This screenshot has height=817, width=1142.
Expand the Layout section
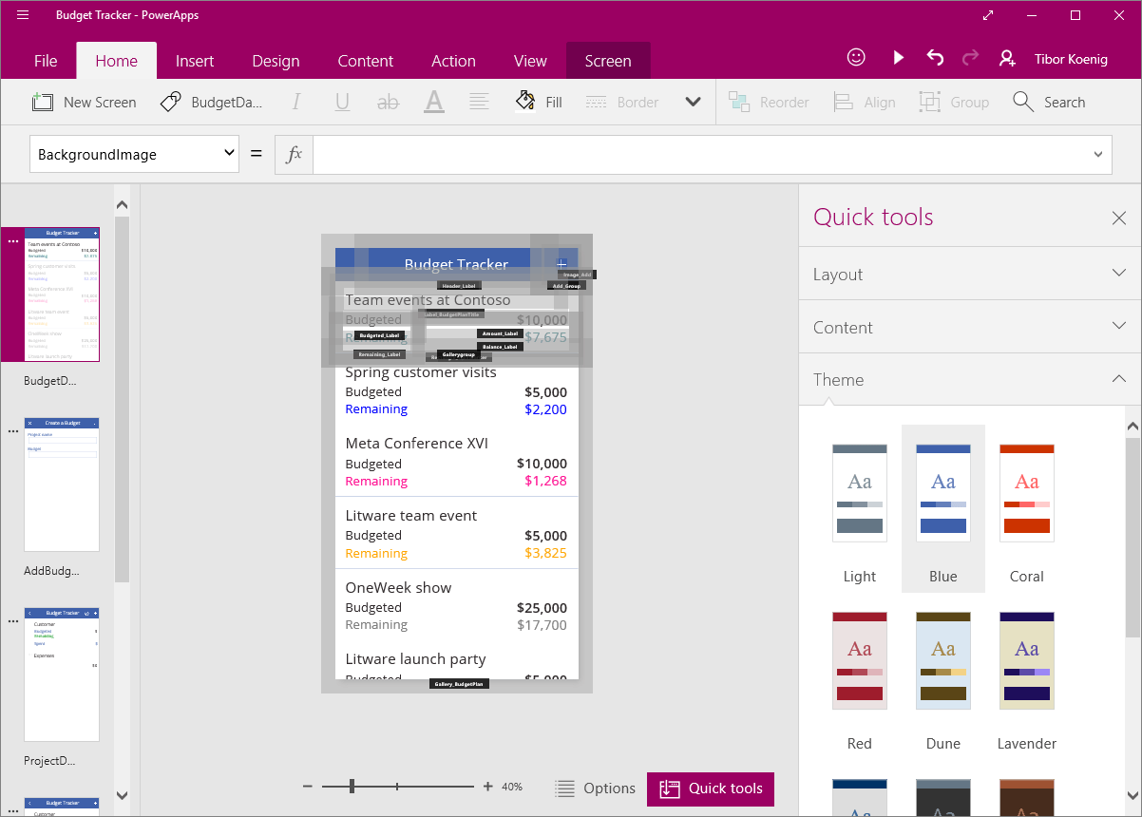point(970,274)
